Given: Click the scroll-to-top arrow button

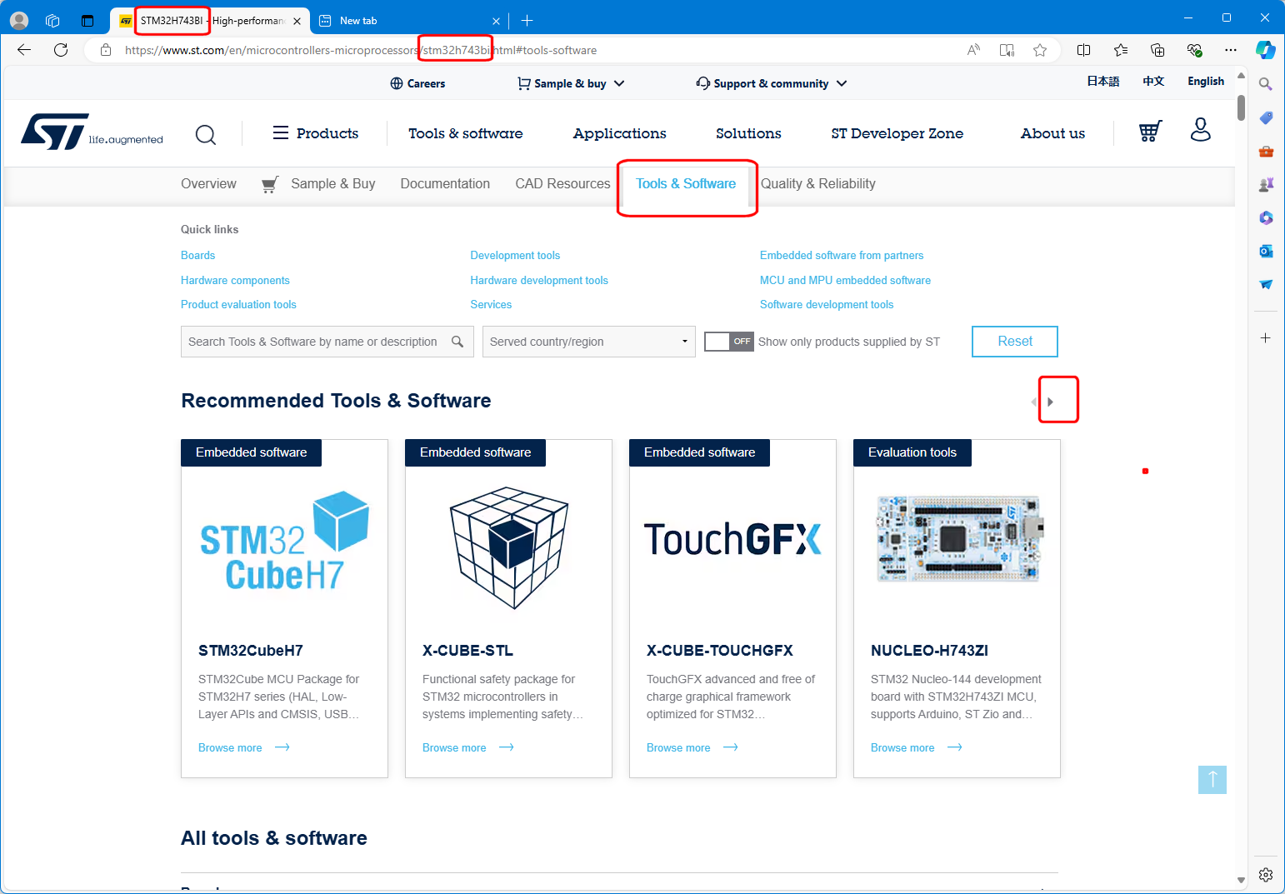Looking at the screenshot, I should 1212,780.
